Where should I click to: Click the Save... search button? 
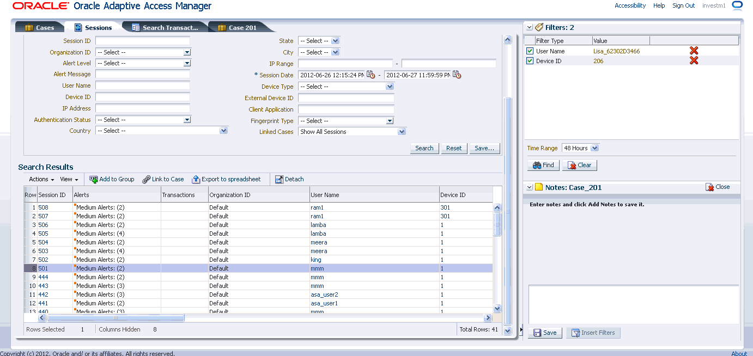[484, 148]
